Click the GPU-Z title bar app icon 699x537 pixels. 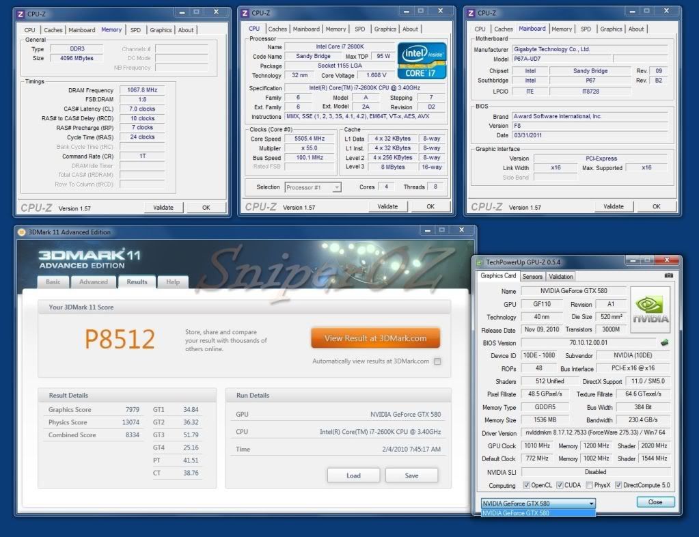(480, 262)
